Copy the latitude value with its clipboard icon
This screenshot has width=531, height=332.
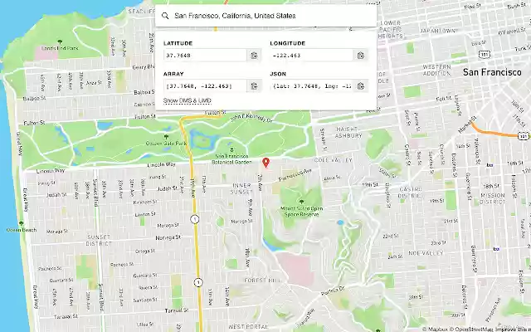point(254,56)
